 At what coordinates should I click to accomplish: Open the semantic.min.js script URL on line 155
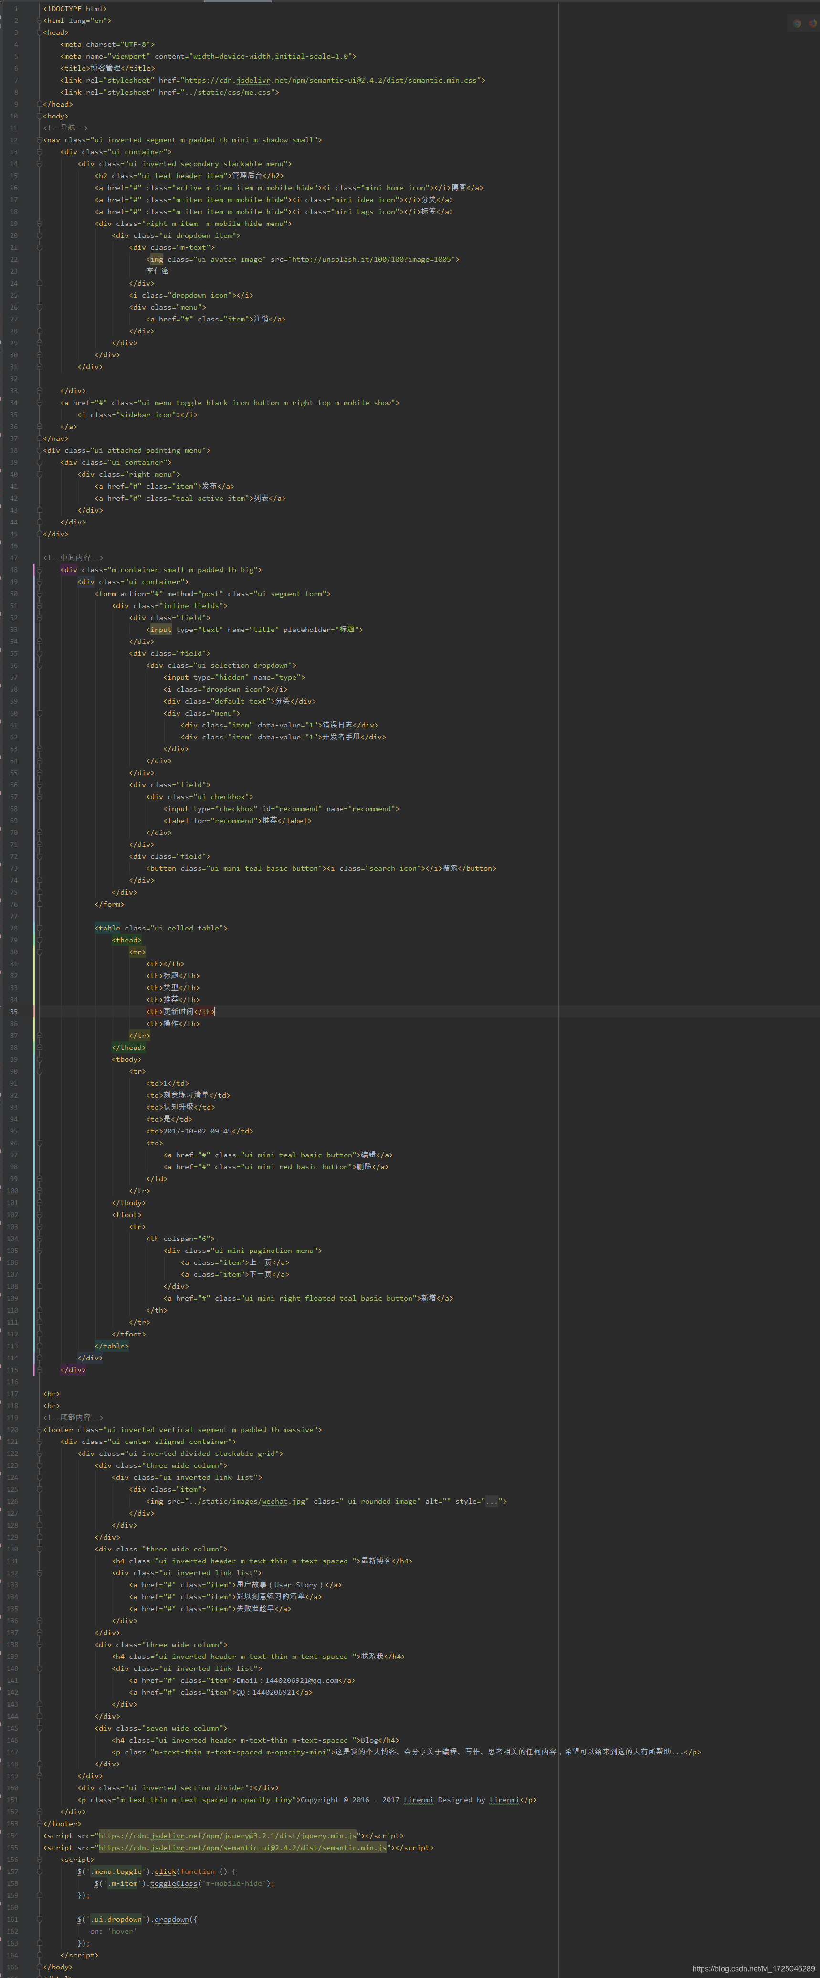pyautogui.click(x=242, y=1848)
